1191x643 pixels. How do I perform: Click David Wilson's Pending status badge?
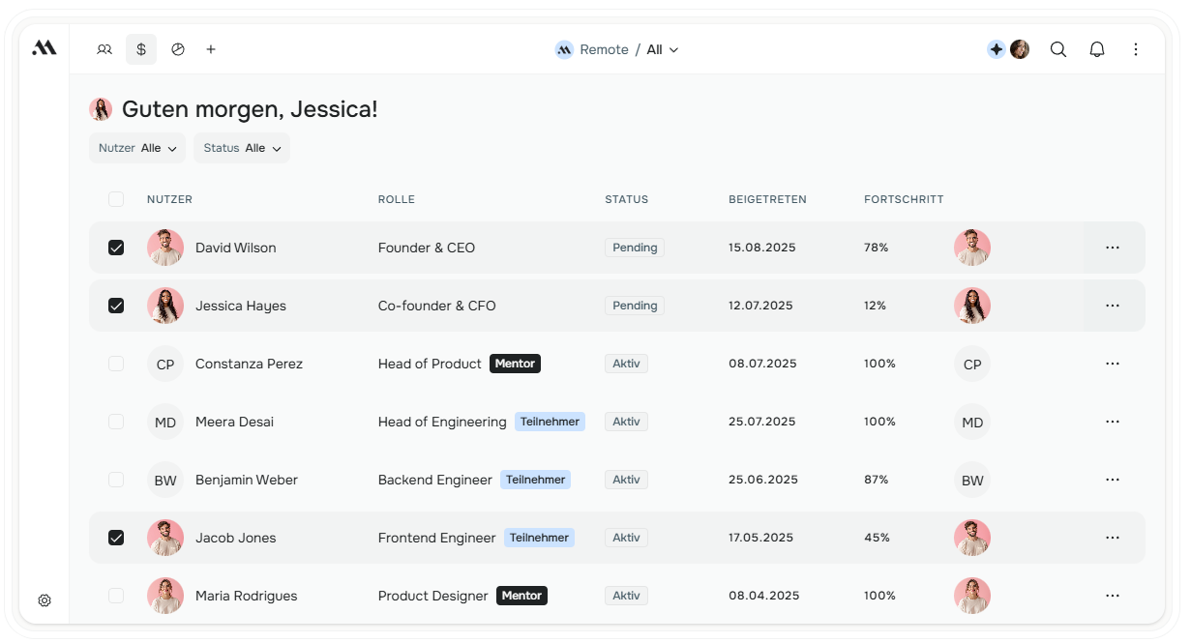635,248
